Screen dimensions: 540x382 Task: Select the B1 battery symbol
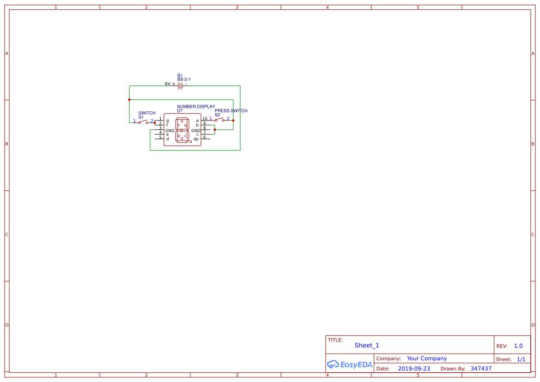point(180,86)
